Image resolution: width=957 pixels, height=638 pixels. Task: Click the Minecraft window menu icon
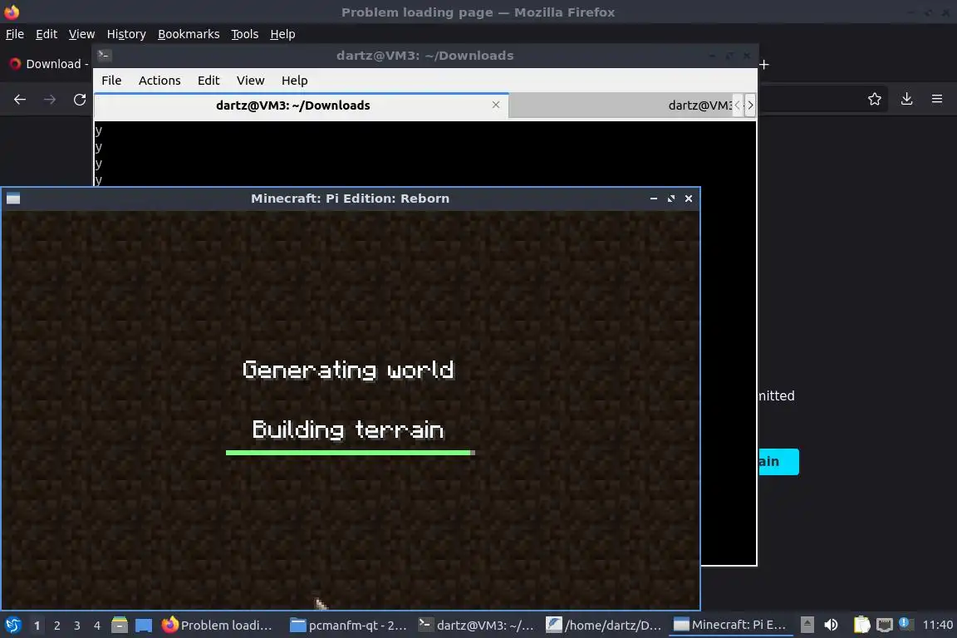[12, 199]
